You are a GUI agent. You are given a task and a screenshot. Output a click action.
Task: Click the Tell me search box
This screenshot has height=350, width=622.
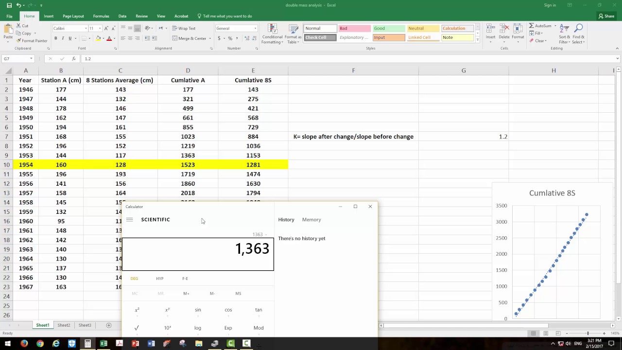pos(225,16)
